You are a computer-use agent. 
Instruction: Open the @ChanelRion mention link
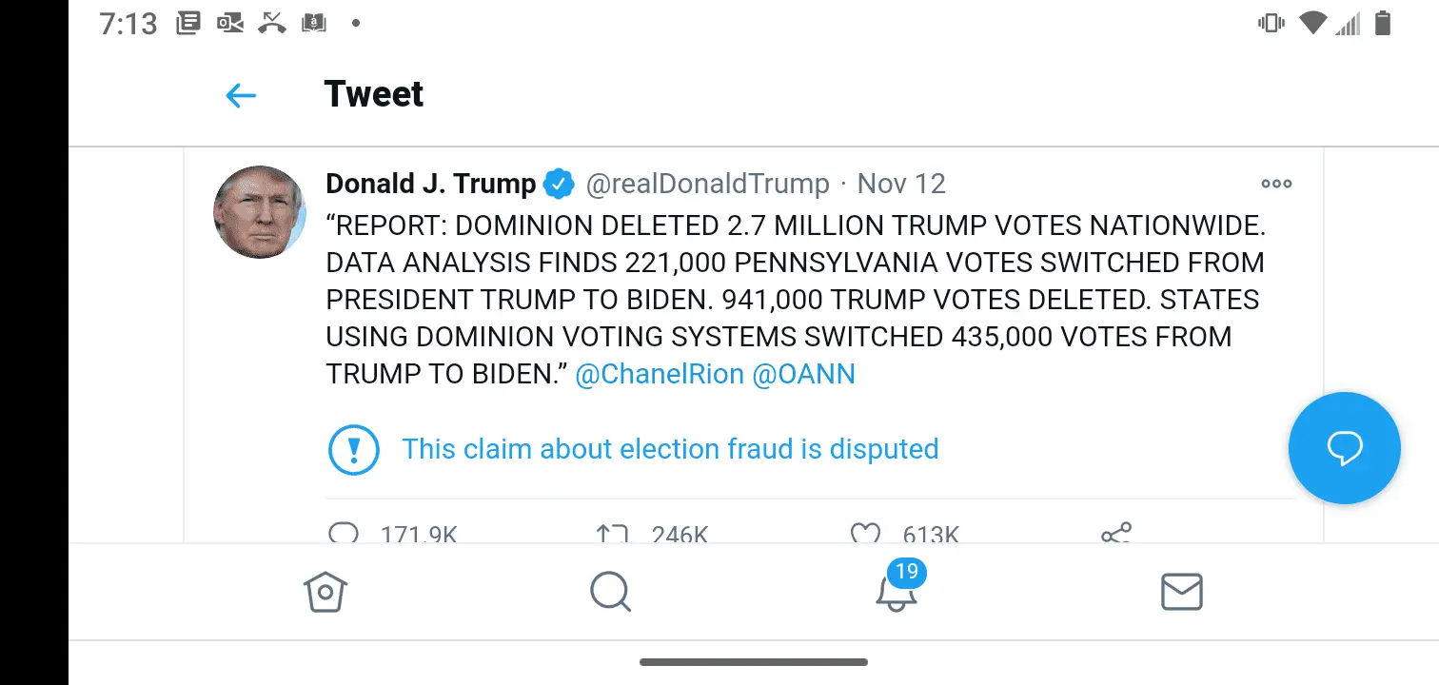(660, 374)
